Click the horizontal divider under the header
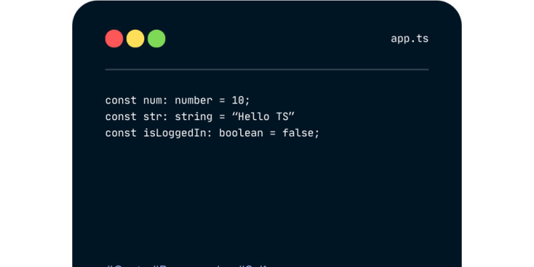This screenshot has height=267, width=534. (x=267, y=69)
